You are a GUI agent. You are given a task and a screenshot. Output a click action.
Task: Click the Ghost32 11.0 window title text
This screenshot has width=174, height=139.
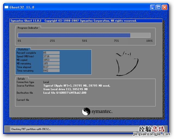tap(22, 7)
